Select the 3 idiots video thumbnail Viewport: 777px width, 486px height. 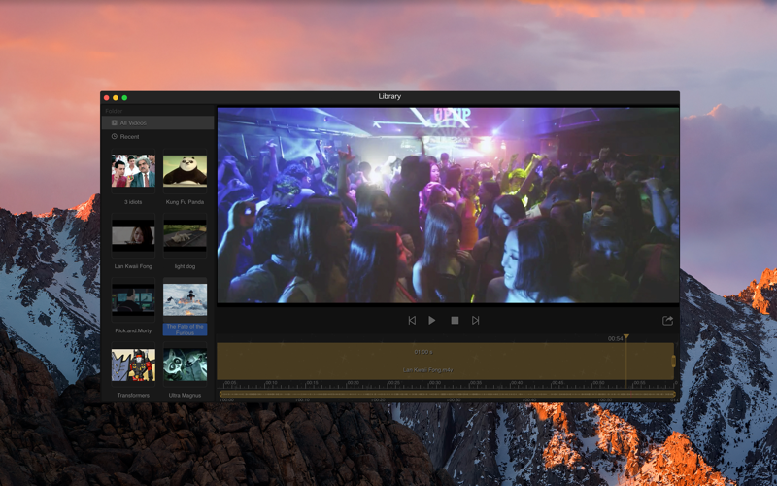(133, 171)
